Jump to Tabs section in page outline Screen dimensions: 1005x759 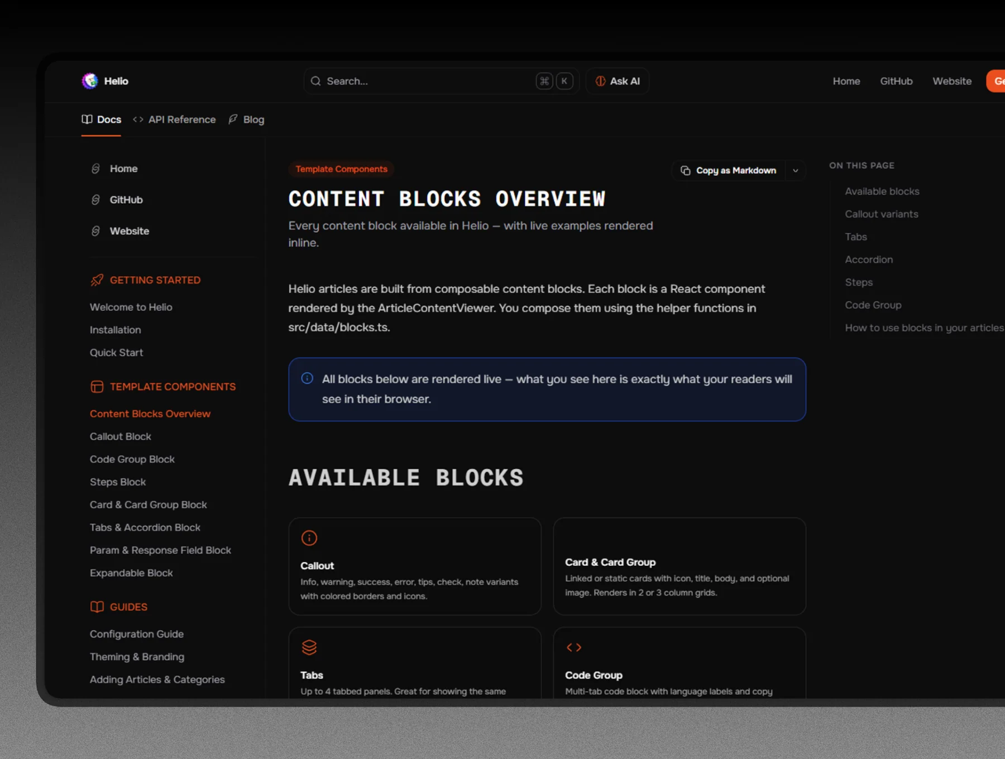pos(856,237)
